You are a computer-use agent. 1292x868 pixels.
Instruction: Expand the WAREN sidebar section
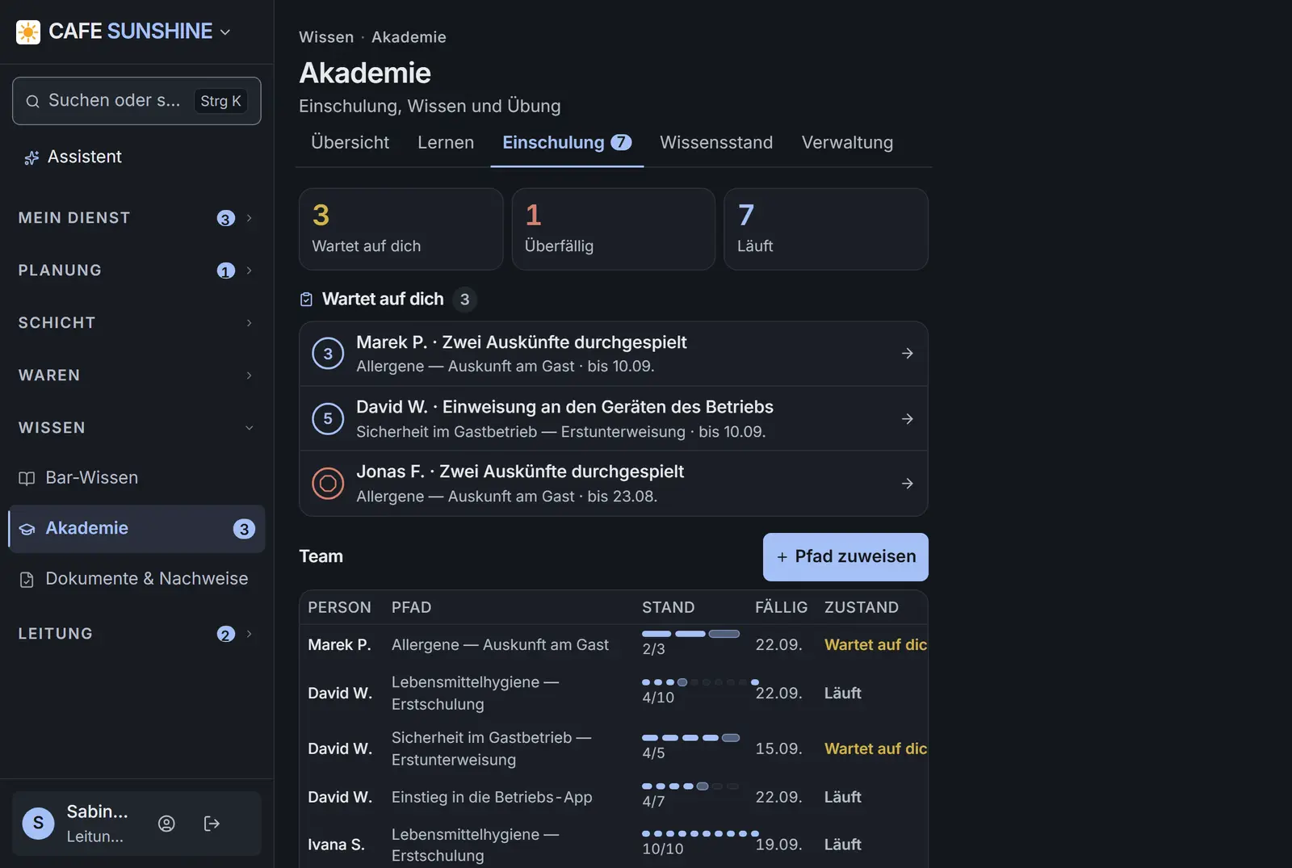(136, 375)
